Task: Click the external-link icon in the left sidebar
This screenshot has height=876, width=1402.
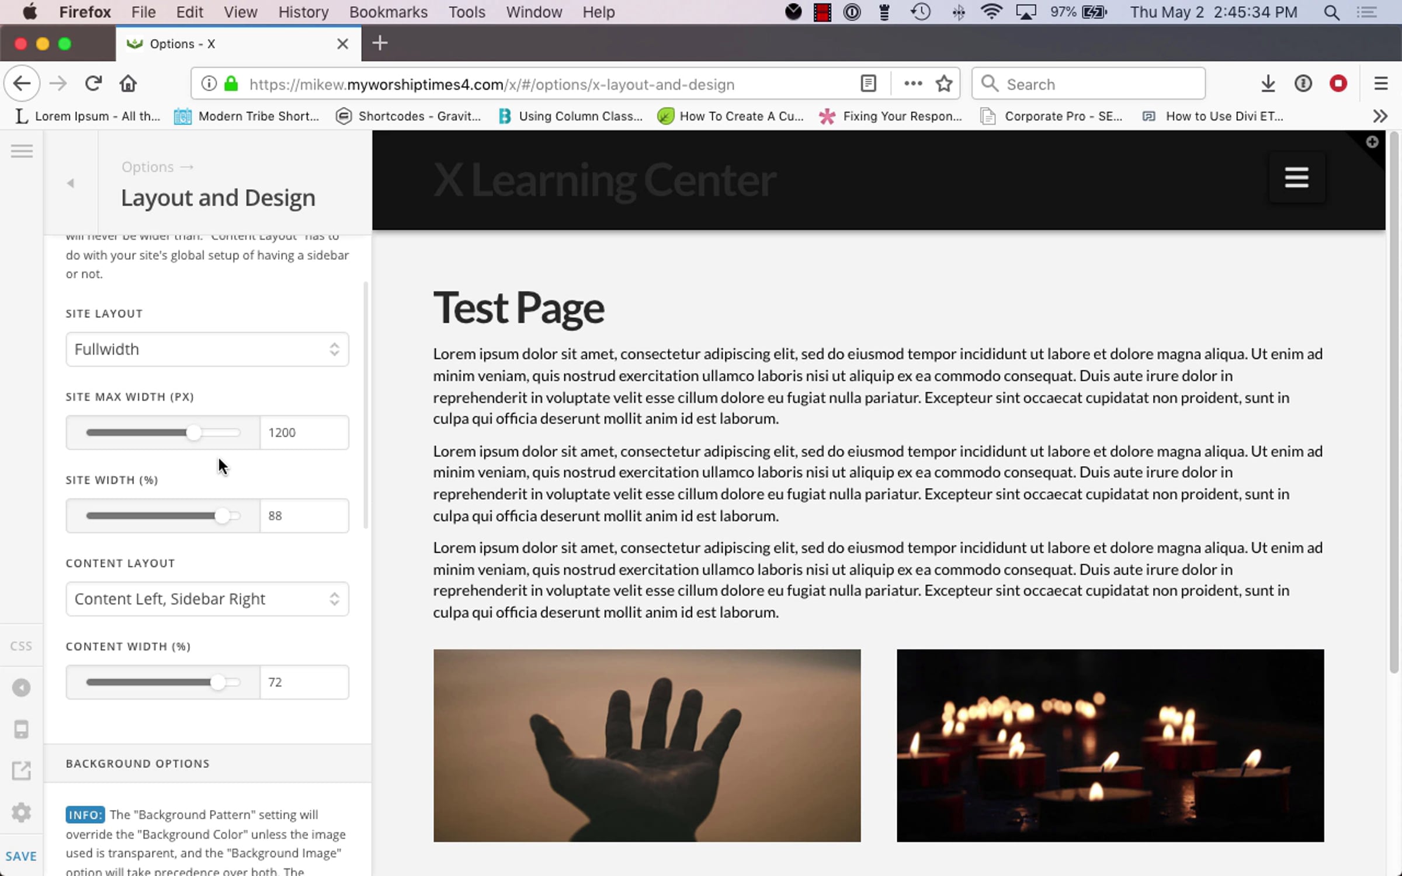Action: pos(22,771)
